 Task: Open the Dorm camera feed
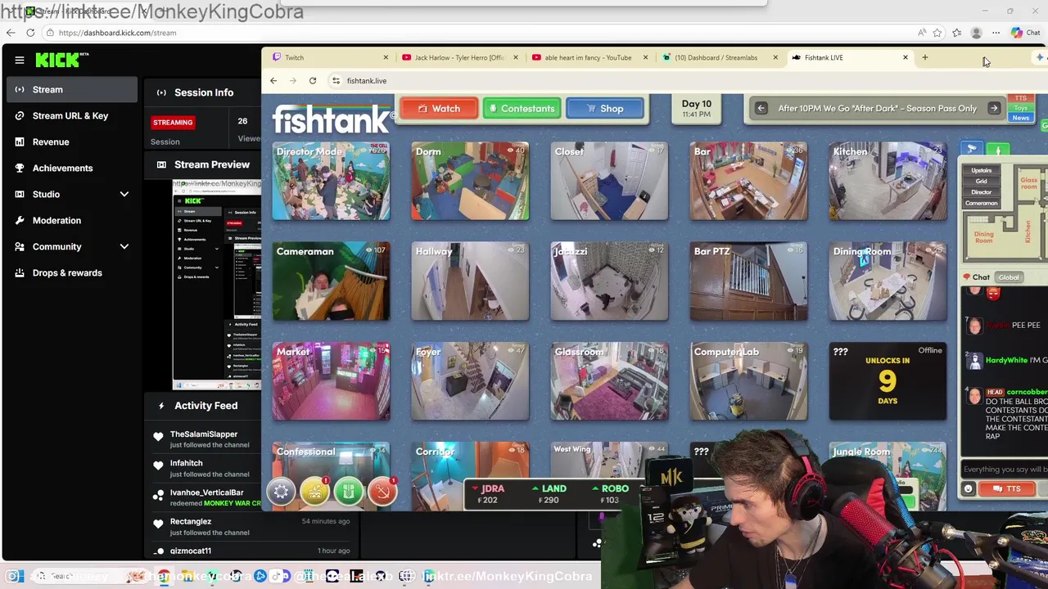(x=470, y=181)
